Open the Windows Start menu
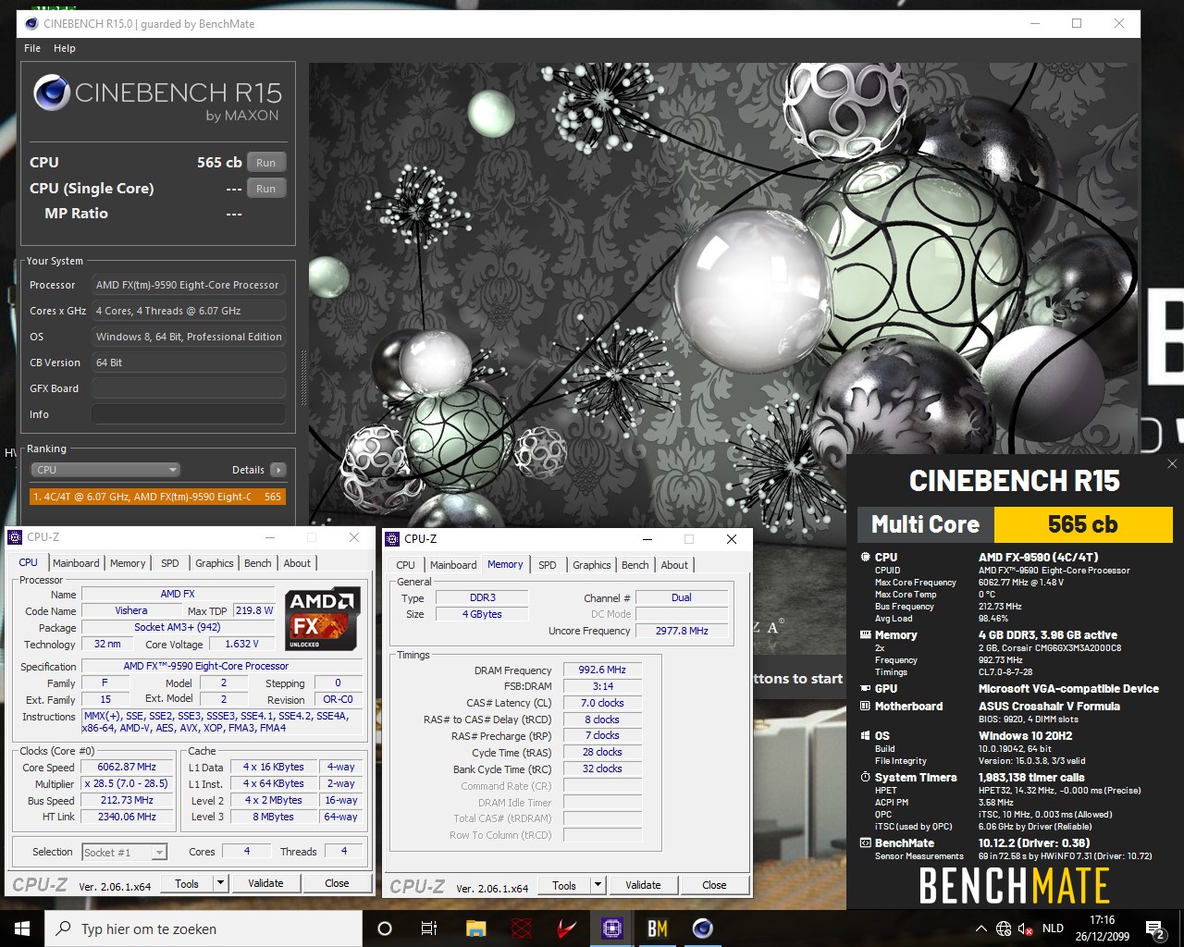Screen dimensions: 1184x947 (22, 929)
